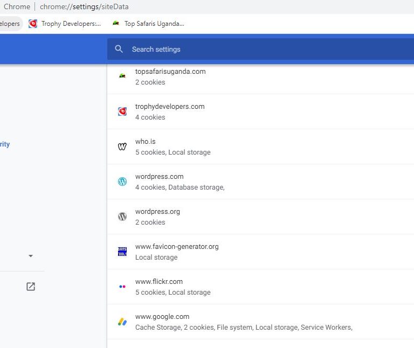Click '4 cookies' under trophydevelopers.com

point(150,117)
